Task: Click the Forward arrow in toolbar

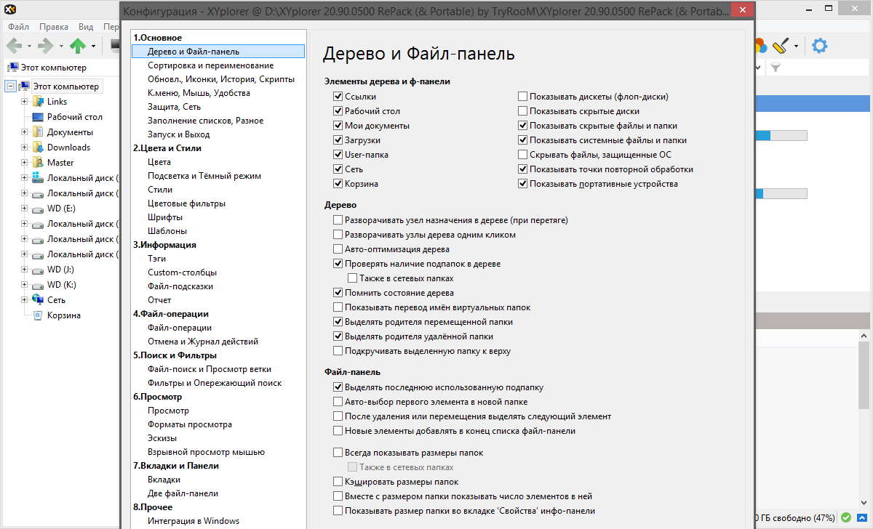Action: pos(46,47)
